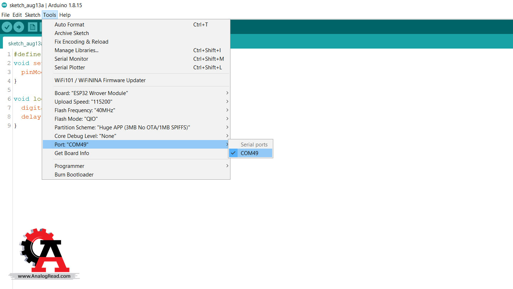This screenshot has height=289, width=513.
Task: Open the Help menu
Action: 65,15
